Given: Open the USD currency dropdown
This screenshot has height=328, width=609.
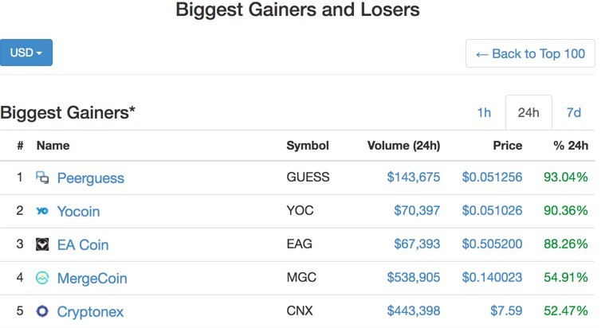Looking at the screenshot, I should (x=26, y=53).
